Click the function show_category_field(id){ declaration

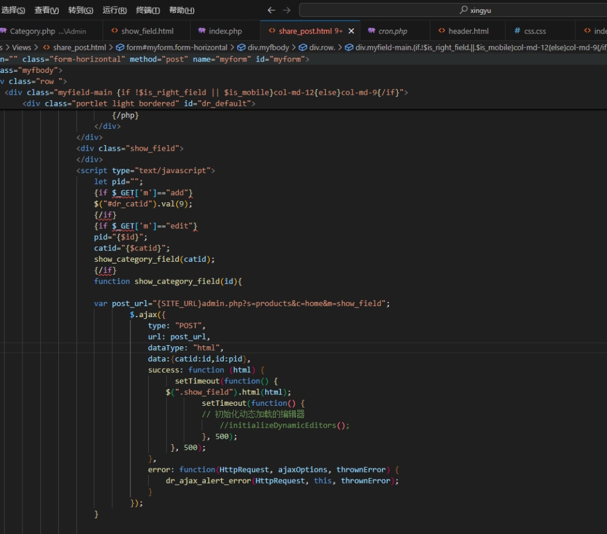point(168,281)
